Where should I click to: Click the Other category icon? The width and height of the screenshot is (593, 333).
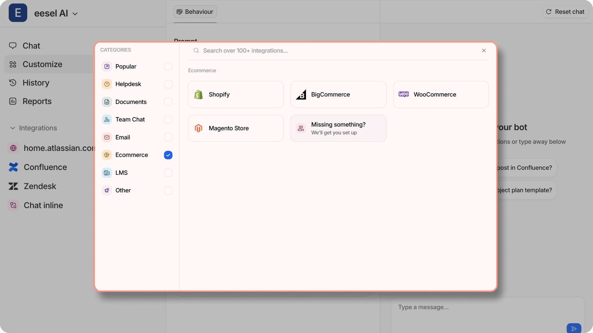pos(107,190)
